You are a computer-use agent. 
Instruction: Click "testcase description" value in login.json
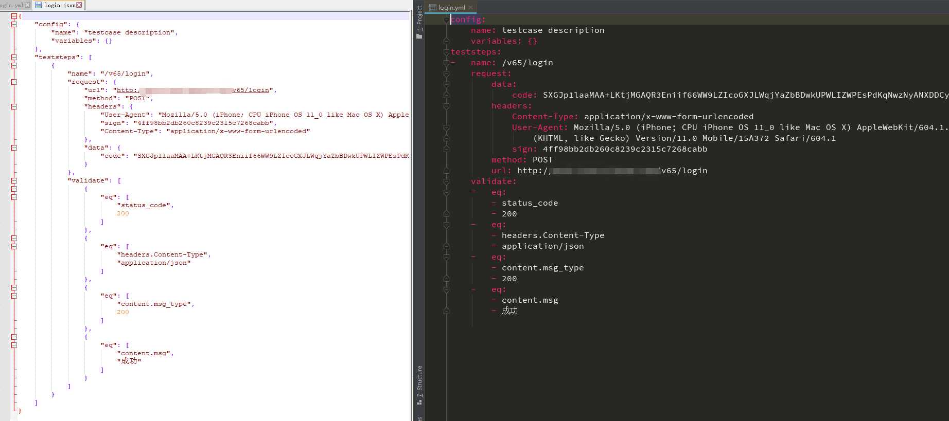click(129, 32)
